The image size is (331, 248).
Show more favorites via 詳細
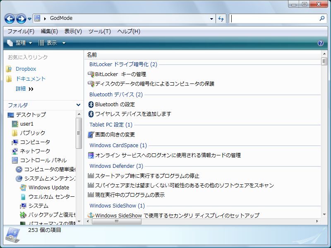(24, 89)
